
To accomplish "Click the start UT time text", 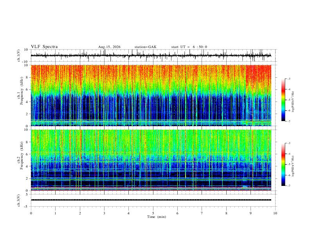I will tap(189, 47).
